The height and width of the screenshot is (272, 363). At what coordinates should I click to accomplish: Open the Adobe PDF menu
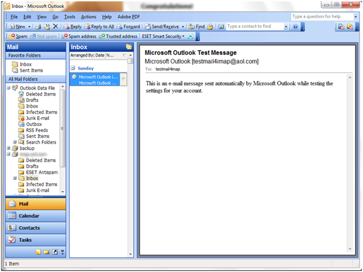(128, 17)
